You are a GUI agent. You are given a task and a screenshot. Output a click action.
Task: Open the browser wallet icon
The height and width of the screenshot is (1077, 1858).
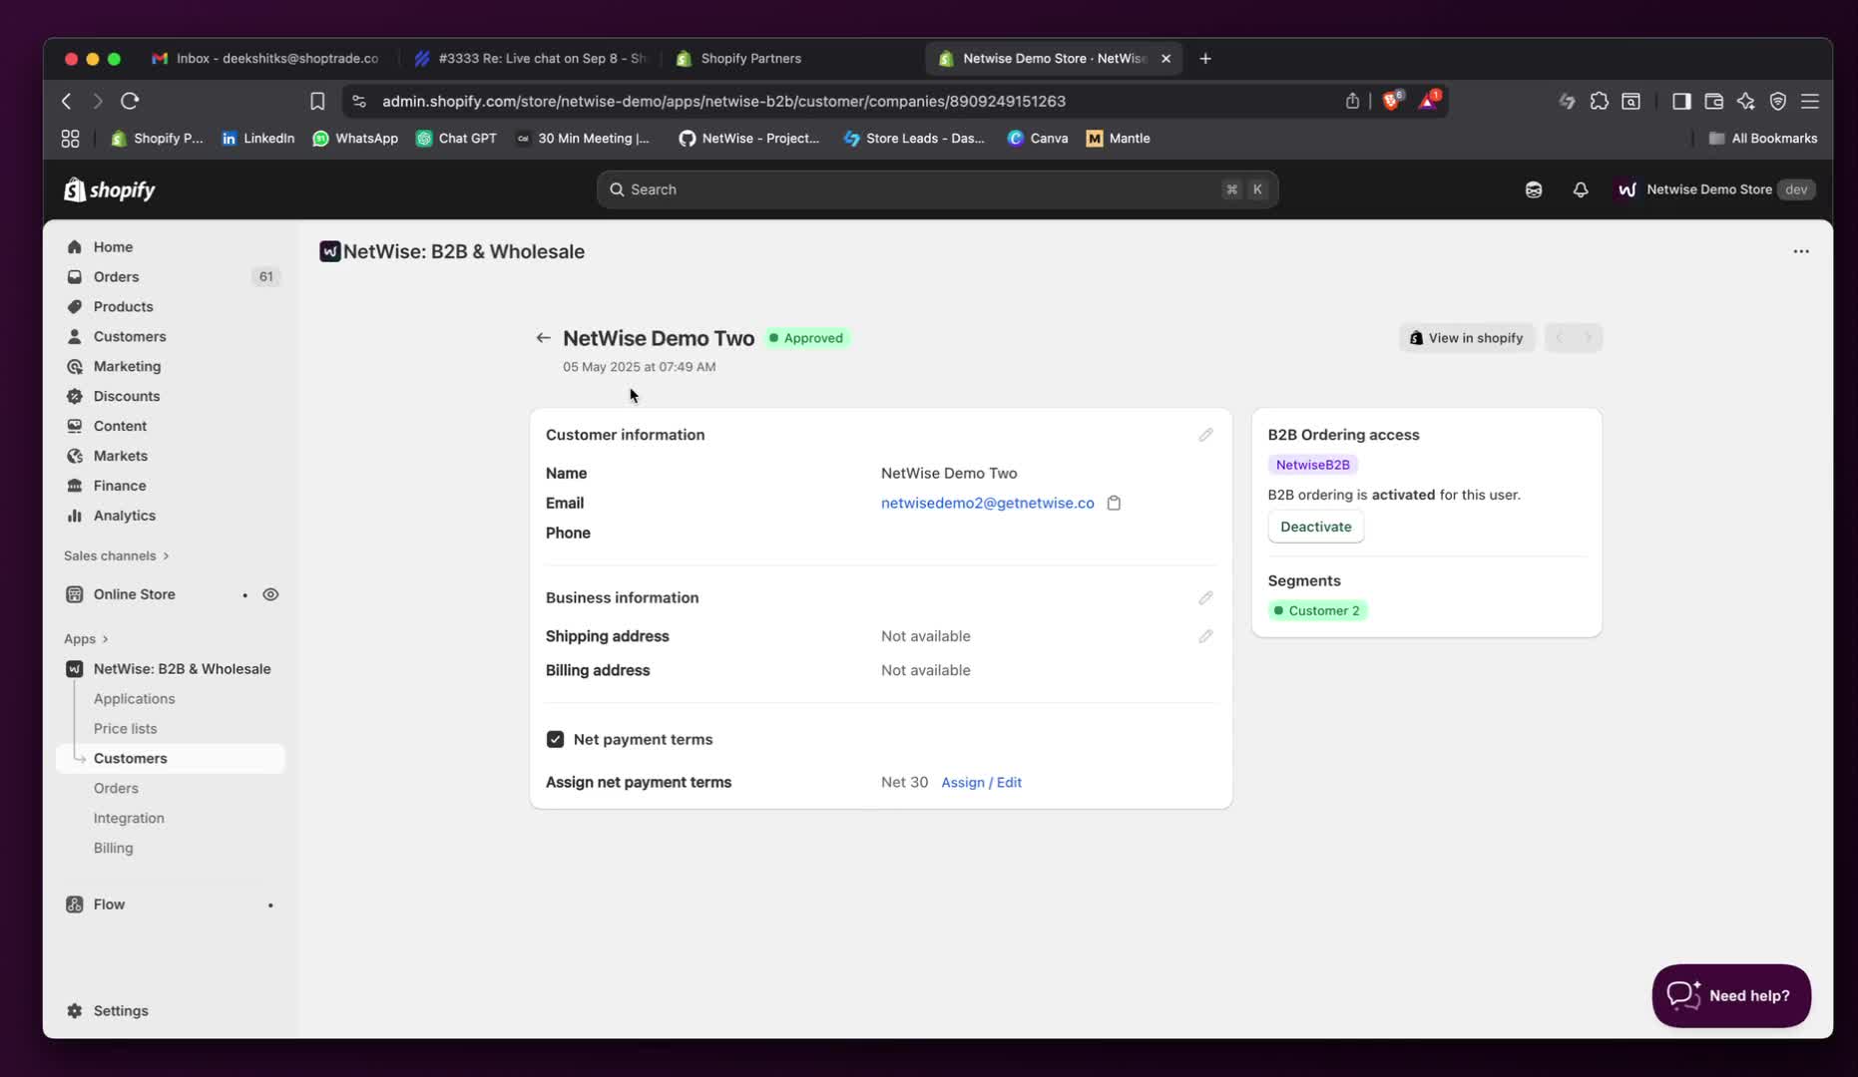[x=1713, y=101]
